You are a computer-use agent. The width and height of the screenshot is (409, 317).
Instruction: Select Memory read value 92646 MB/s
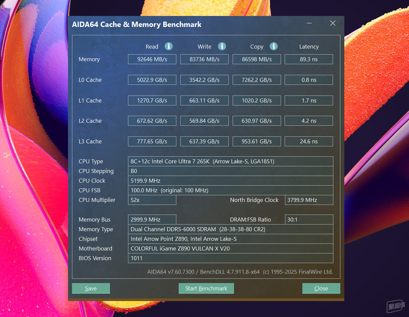tap(152, 59)
